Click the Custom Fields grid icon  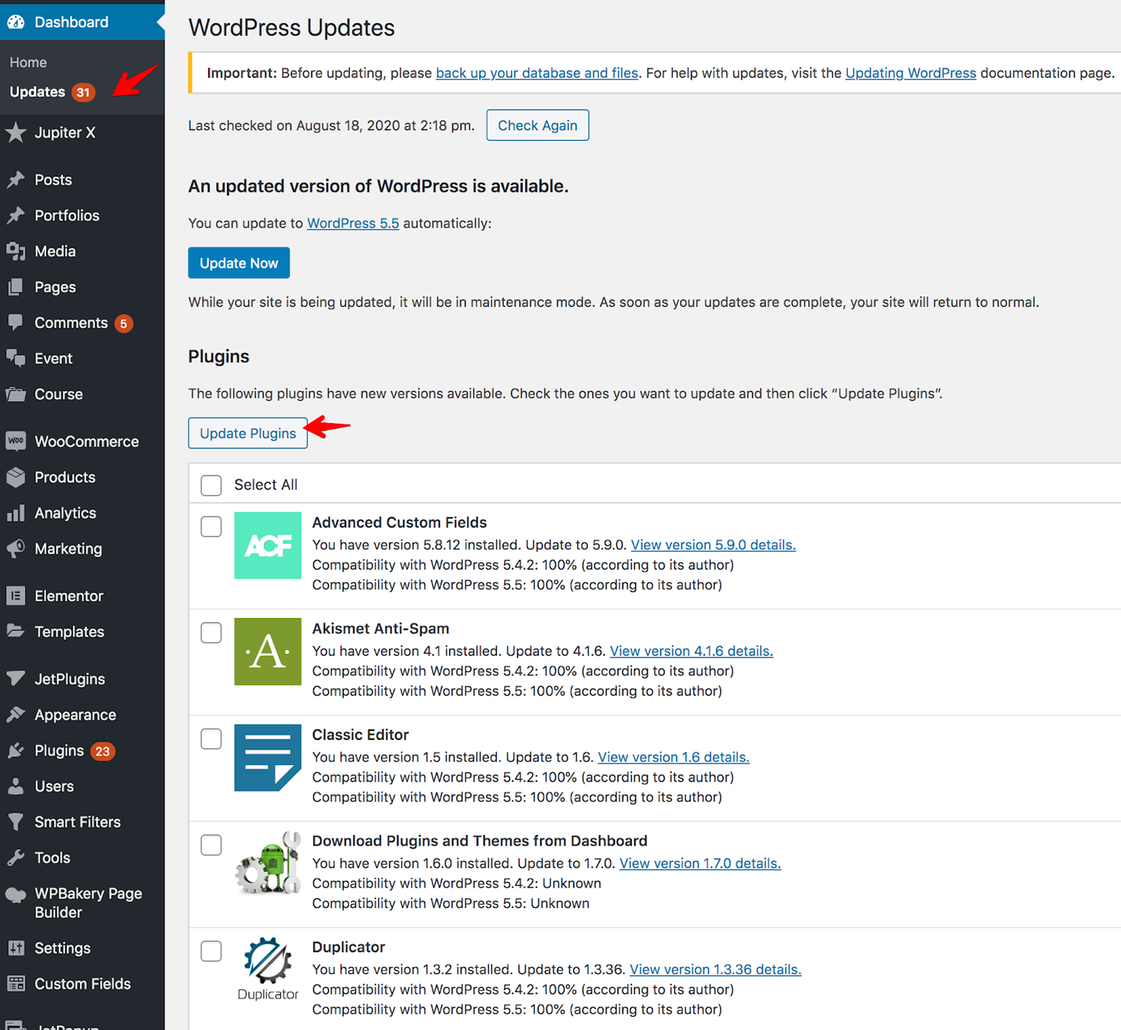point(16,984)
